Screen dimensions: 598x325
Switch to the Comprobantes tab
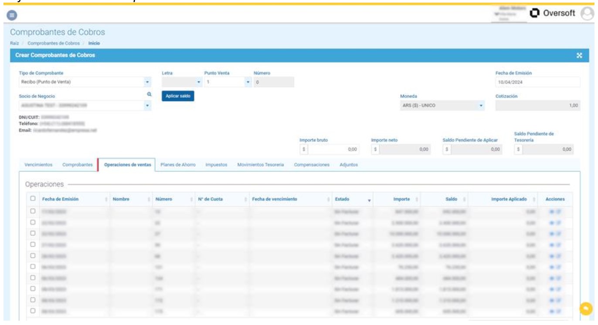point(78,165)
